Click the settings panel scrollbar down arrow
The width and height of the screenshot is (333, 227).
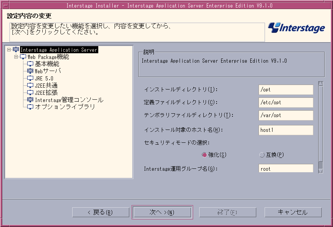(321, 171)
